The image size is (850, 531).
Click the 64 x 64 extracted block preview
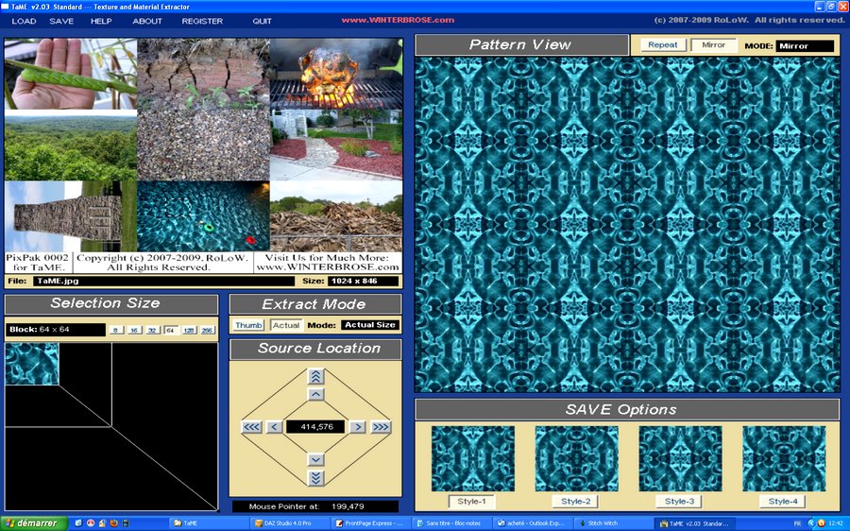point(31,364)
